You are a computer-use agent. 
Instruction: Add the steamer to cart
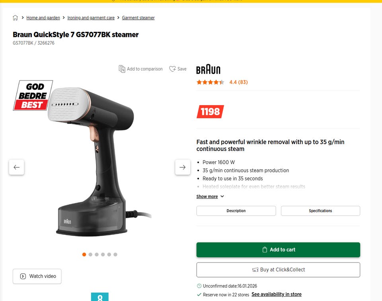pyautogui.click(x=278, y=250)
